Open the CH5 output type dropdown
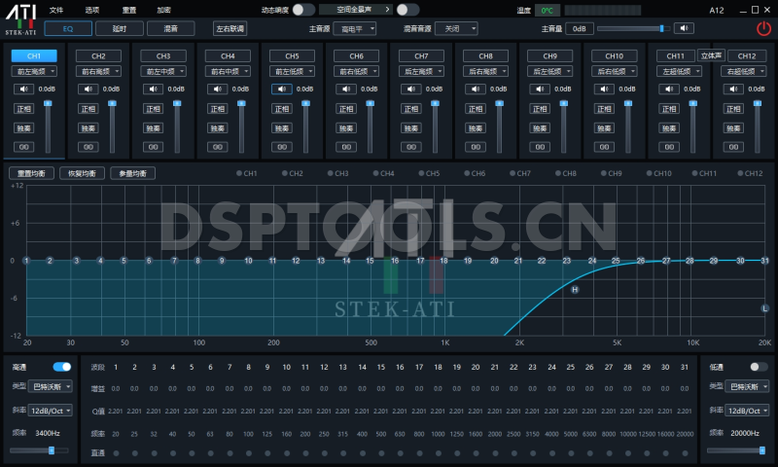Viewport: 778px width, 467px height. [x=293, y=71]
